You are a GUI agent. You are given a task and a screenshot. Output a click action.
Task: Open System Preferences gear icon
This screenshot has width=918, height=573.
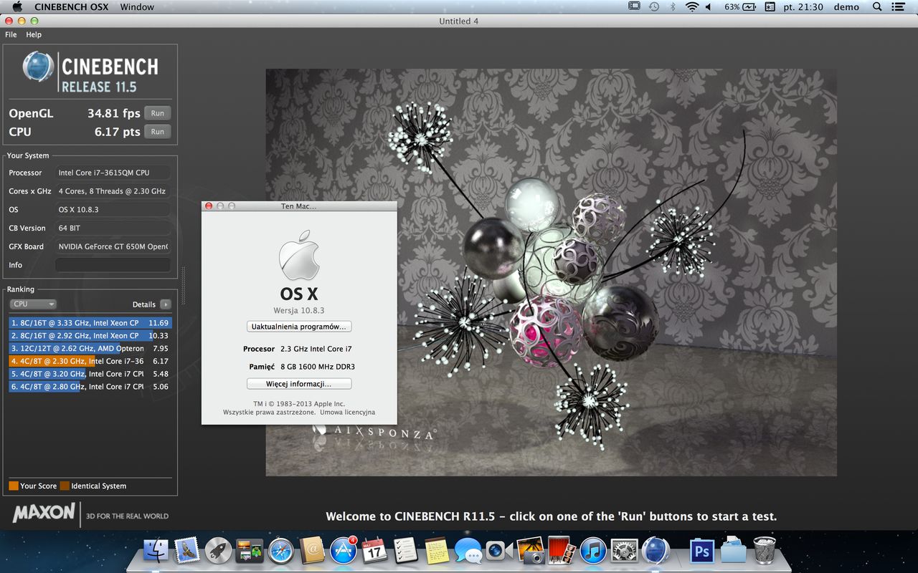pyautogui.click(x=624, y=550)
